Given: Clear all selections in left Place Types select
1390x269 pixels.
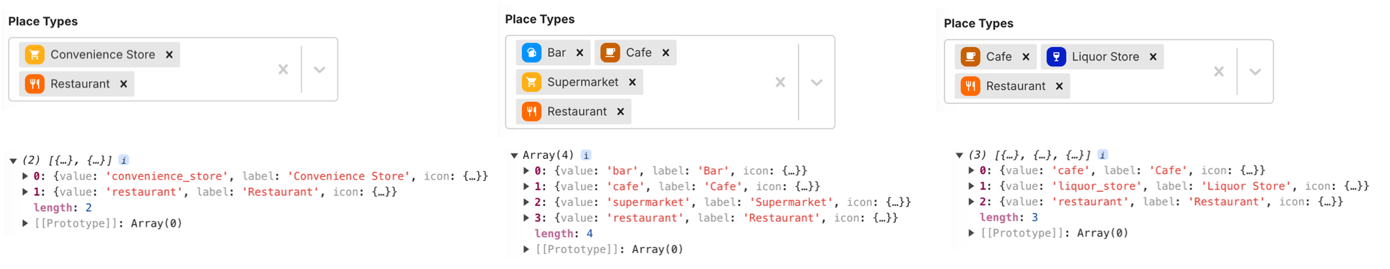Looking at the screenshot, I should coord(283,69).
